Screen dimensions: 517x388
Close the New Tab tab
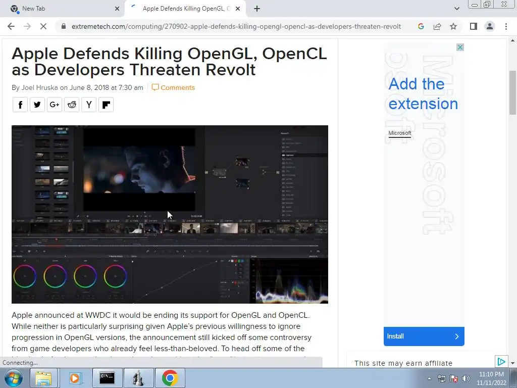coord(117,9)
